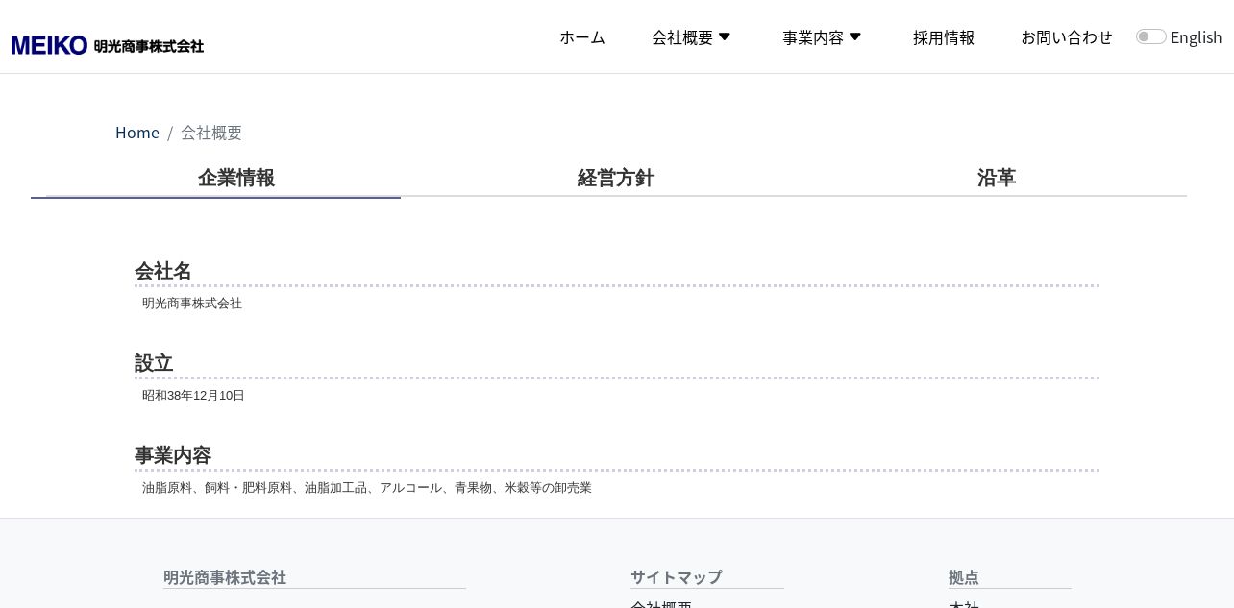Click the English label text

point(1197,37)
